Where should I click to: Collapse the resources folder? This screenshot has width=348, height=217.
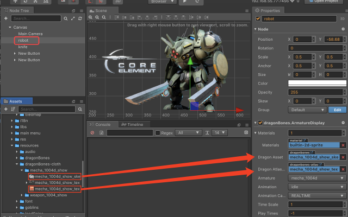click(12, 145)
